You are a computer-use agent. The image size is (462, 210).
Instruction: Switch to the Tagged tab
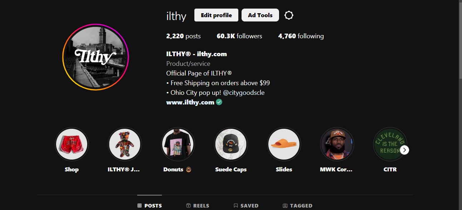point(297,206)
